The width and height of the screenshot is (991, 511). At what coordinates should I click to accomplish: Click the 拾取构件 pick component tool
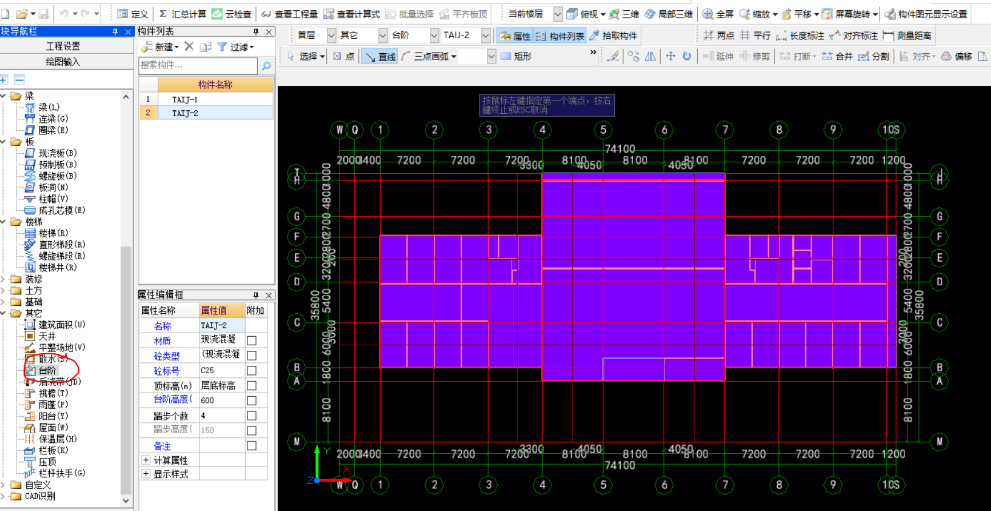(x=613, y=35)
